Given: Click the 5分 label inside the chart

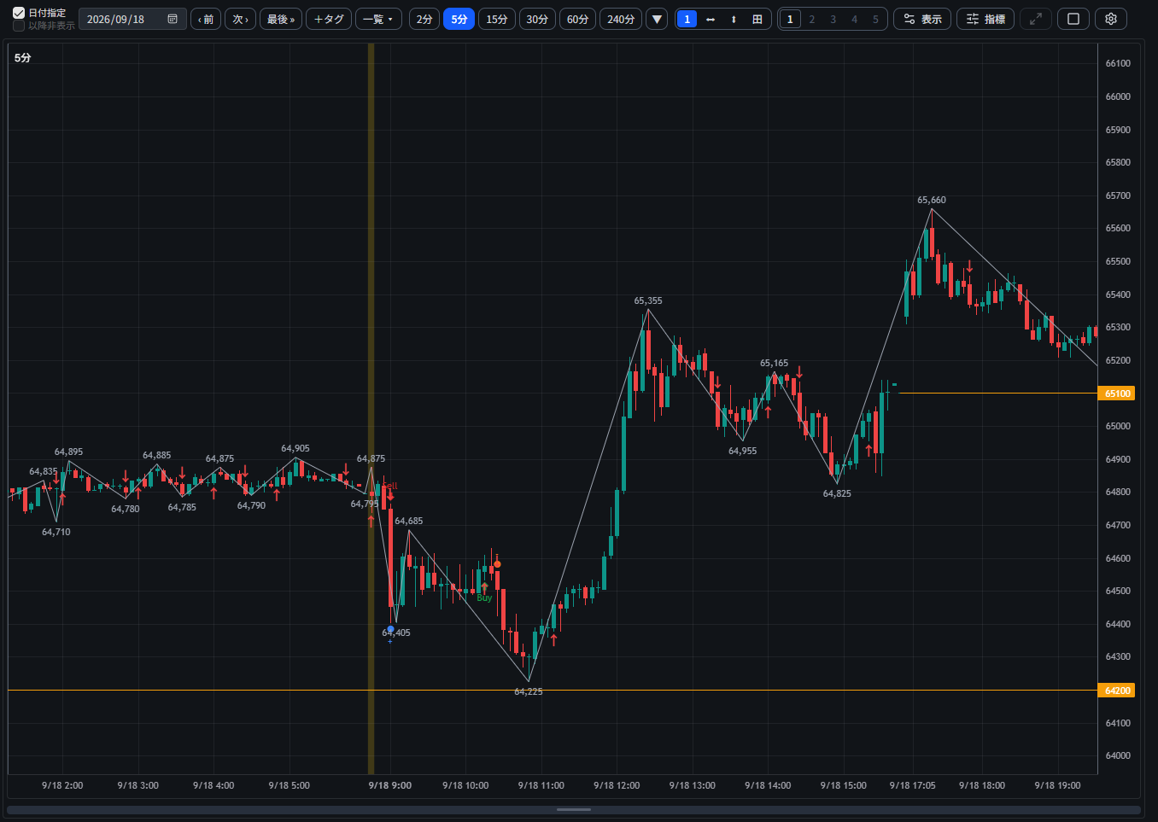Looking at the screenshot, I should click(x=23, y=58).
